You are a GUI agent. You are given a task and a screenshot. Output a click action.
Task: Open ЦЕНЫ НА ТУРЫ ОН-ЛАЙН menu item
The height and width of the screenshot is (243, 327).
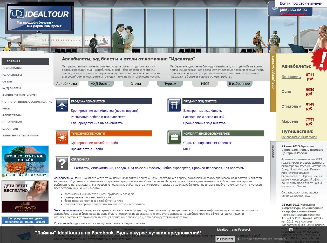(x=21, y=136)
